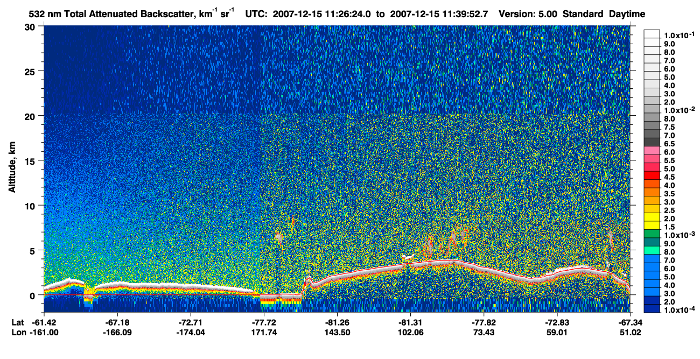Click the longitude value '171.74'
Viewport: 700px width, 359px height.
click(263, 333)
